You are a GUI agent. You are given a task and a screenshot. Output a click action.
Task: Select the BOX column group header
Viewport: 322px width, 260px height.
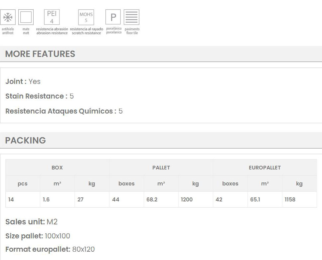point(57,168)
